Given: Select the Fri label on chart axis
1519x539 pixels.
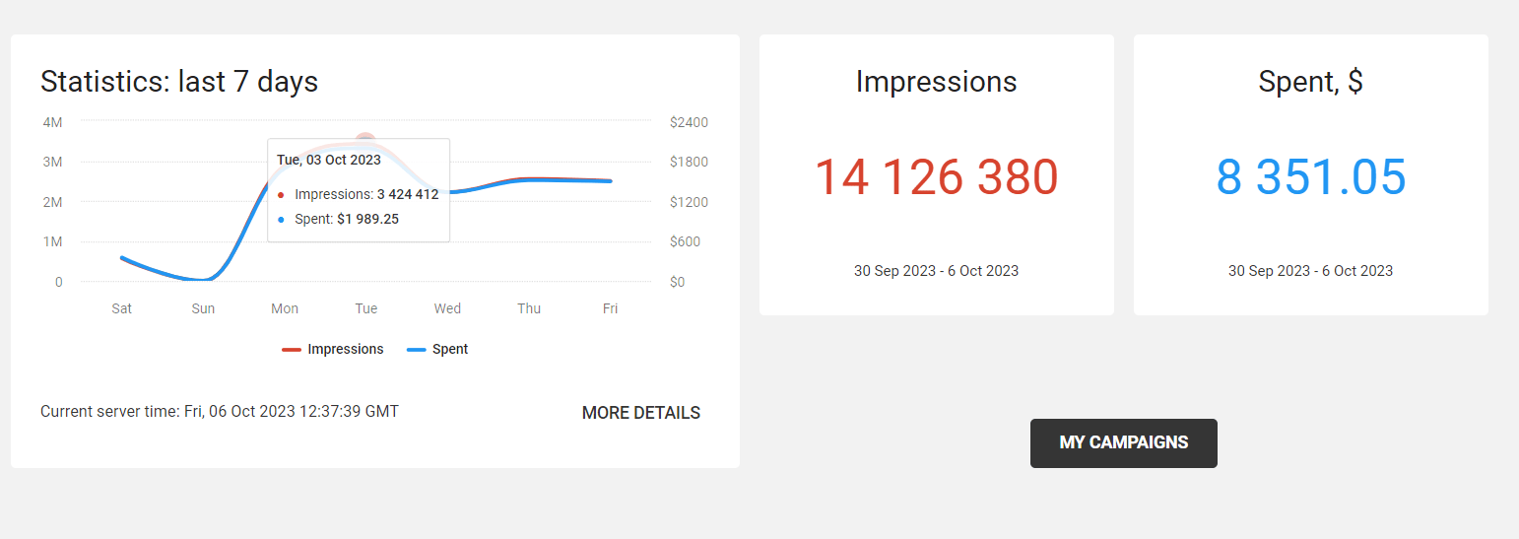Looking at the screenshot, I should [x=610, y=308].
